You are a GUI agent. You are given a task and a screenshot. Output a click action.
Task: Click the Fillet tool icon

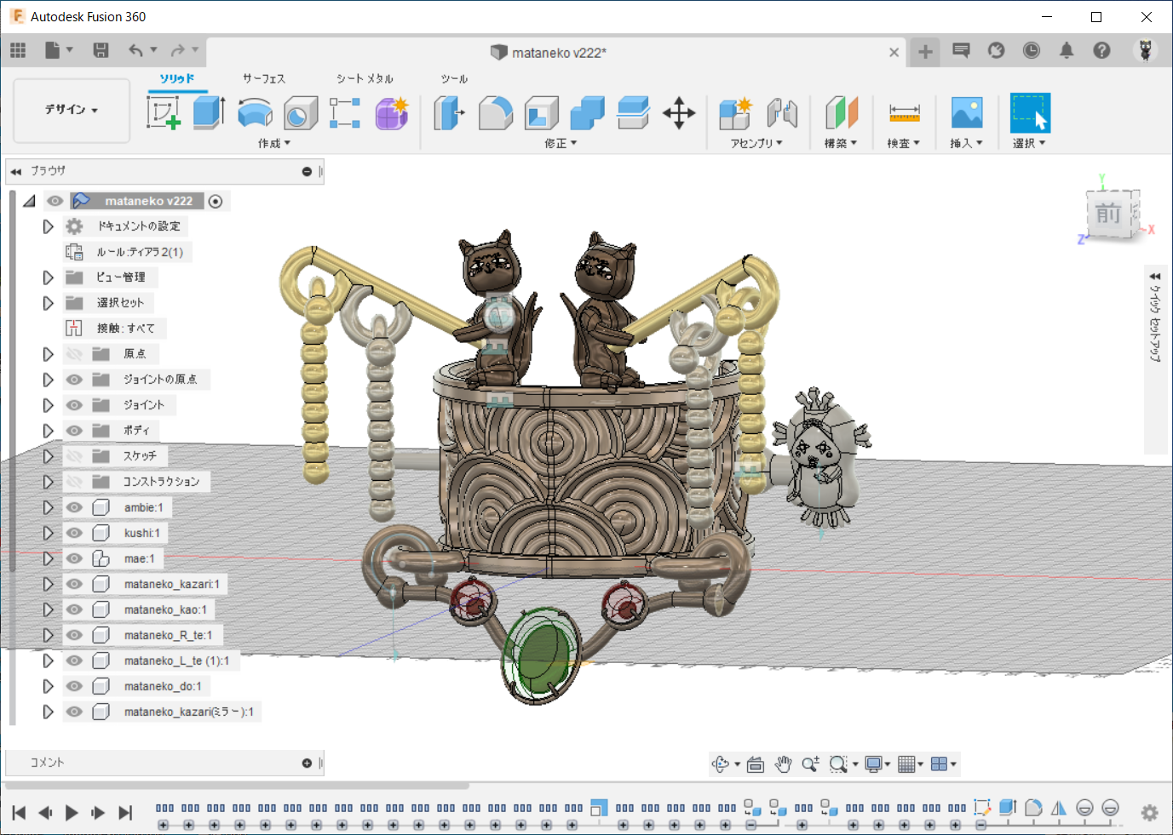(x=495, y=112)
